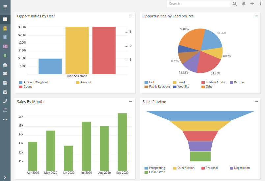Click the green Closed Won funnel segment
Viewport: 265px width, 181px height.
(x=200, y=156)
